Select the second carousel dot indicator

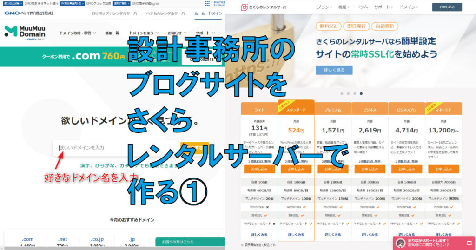pos(348,94)
